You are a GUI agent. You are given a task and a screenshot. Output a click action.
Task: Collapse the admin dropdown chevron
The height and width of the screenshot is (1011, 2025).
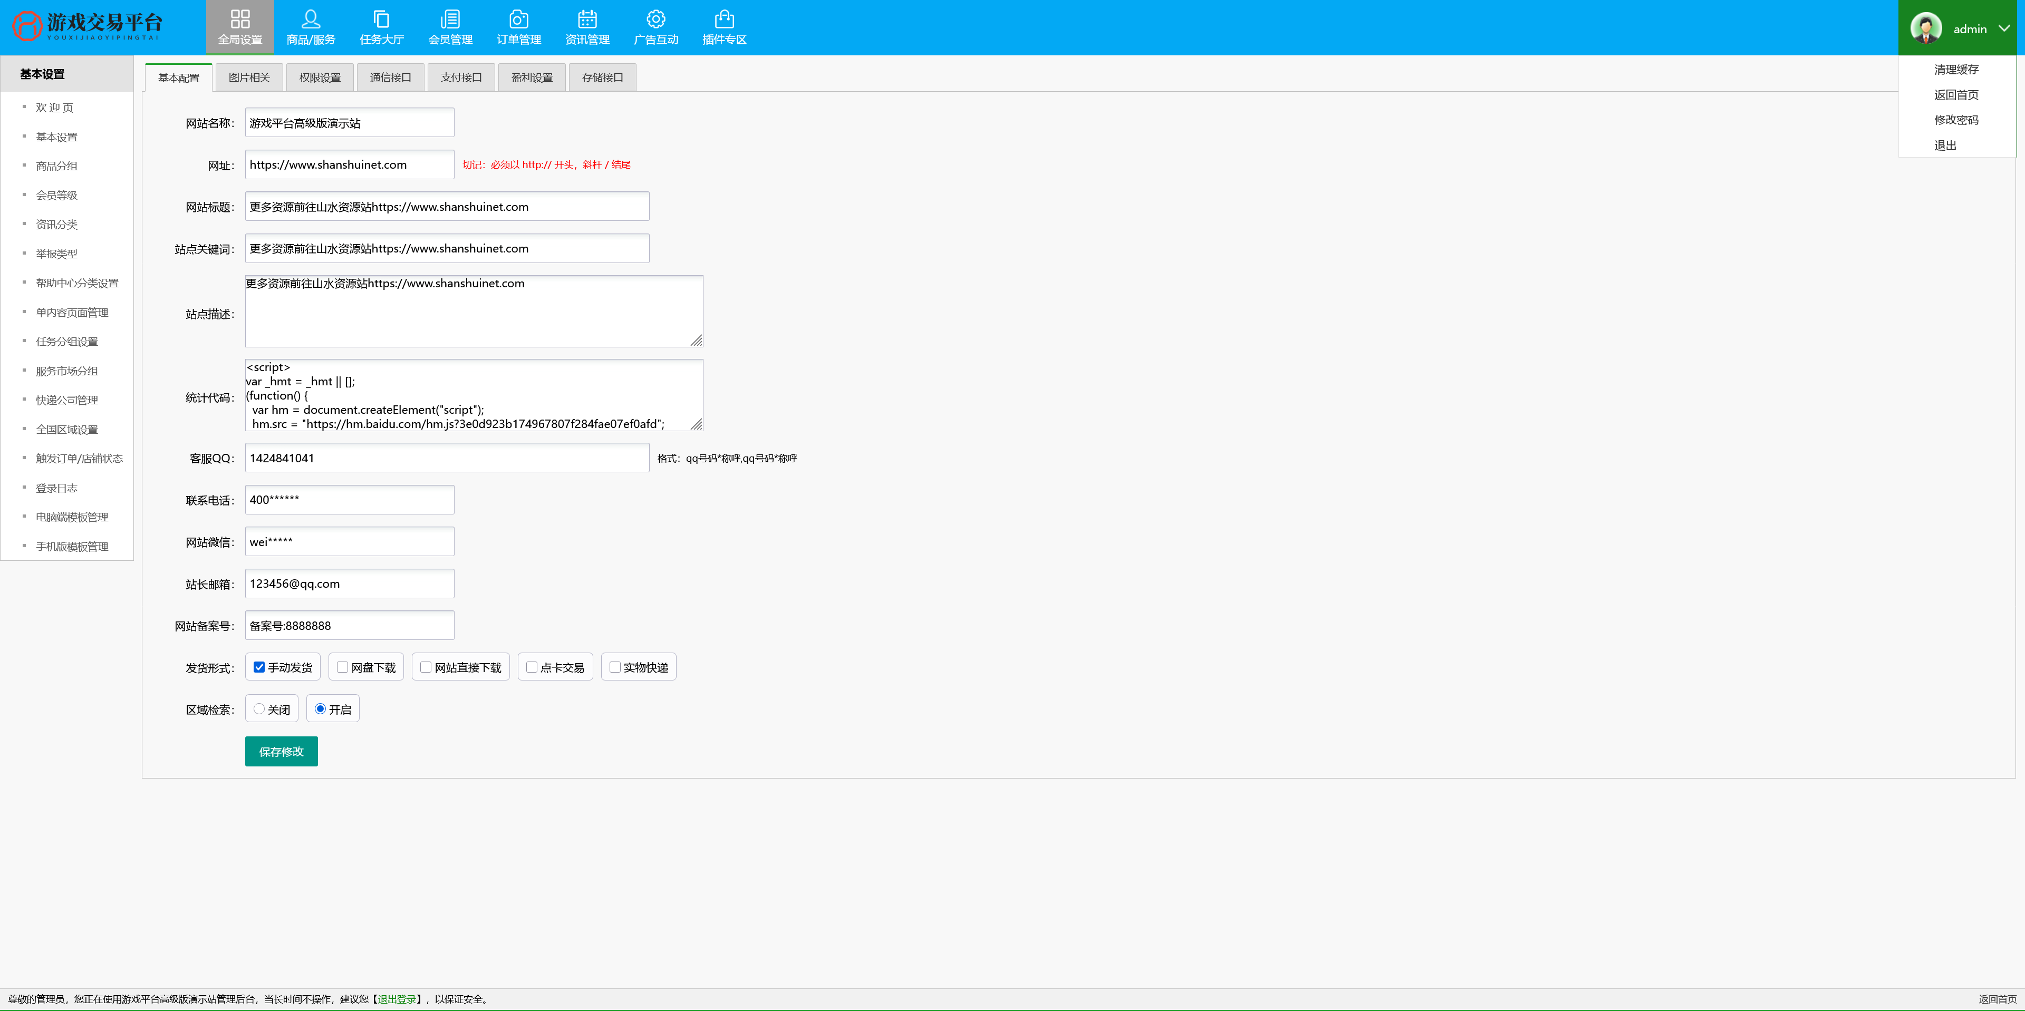2004,28
